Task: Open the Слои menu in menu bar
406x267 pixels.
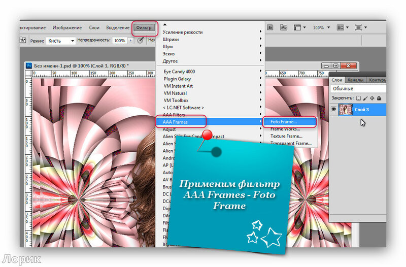Action: (94, 28)
